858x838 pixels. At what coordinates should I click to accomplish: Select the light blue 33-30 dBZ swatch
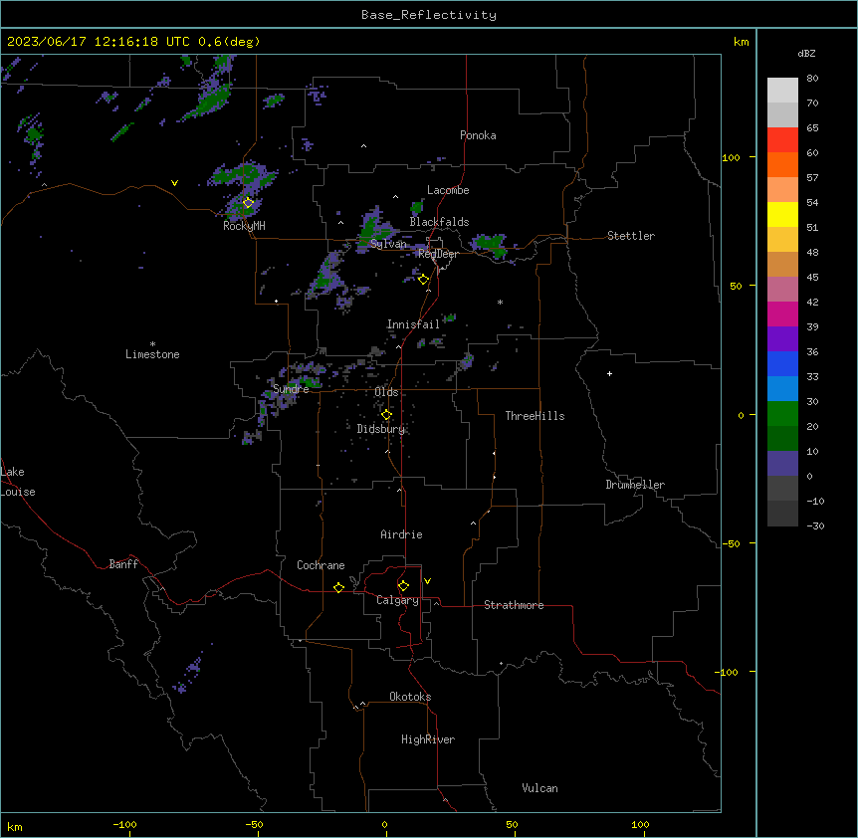(782, 388)
